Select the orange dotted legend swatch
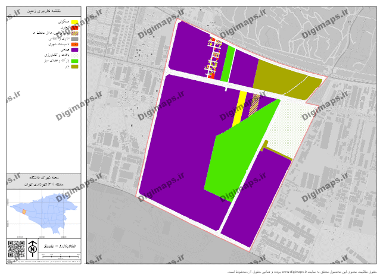The width and height of the screenshot is (383, 274). [74, 44]
